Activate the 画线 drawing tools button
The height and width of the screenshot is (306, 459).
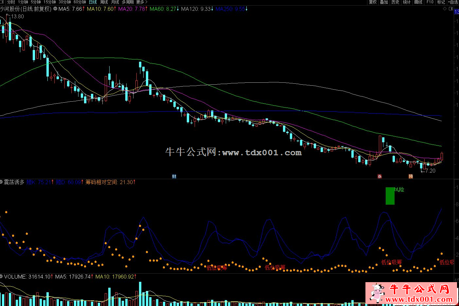[x=418, y=2]
